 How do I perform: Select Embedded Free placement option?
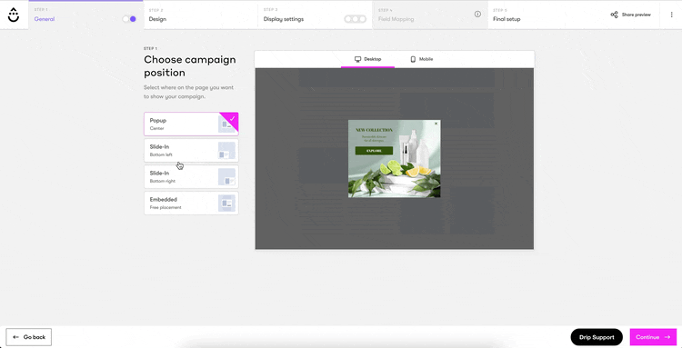[x=191, y=203]
